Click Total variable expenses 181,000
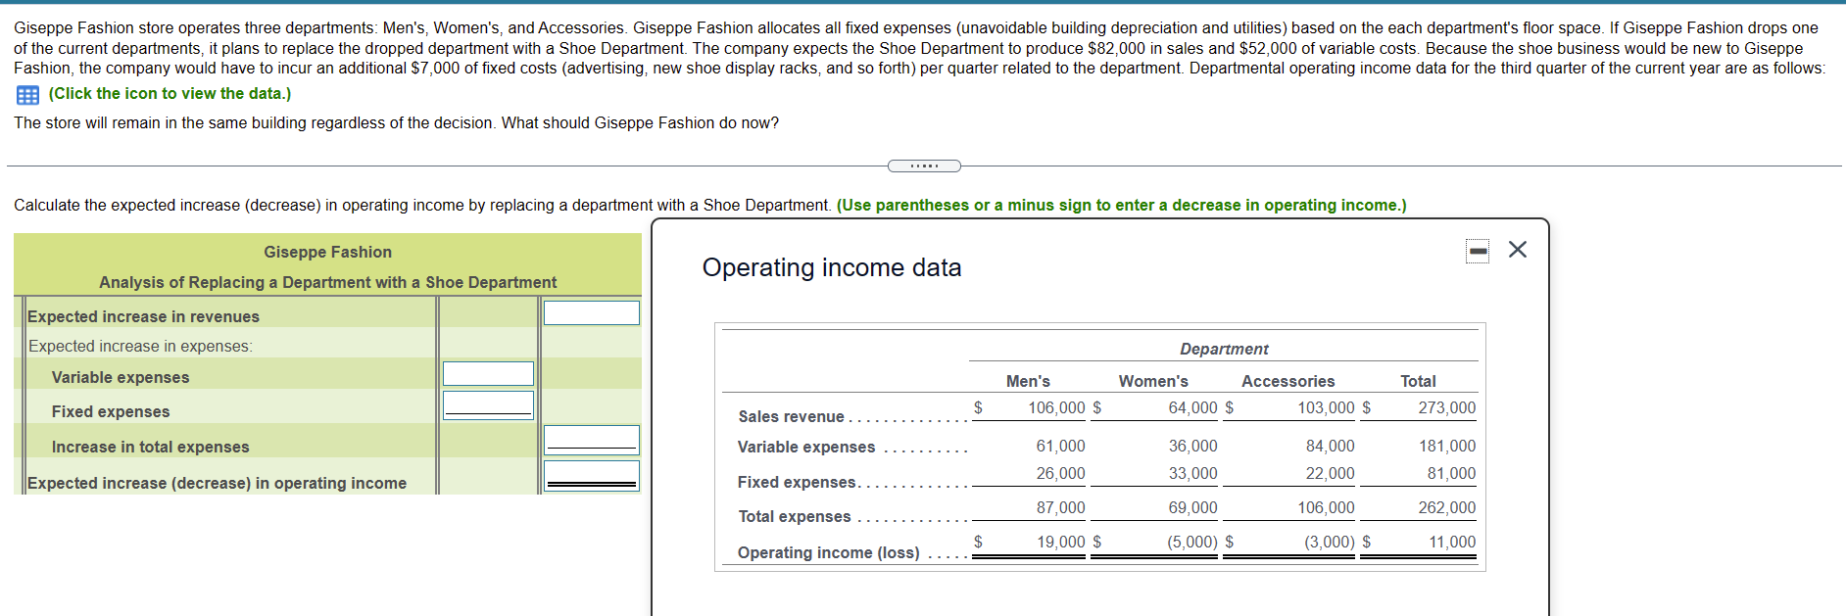Viewport: 1846px width, 616px height. (1446, 446)
